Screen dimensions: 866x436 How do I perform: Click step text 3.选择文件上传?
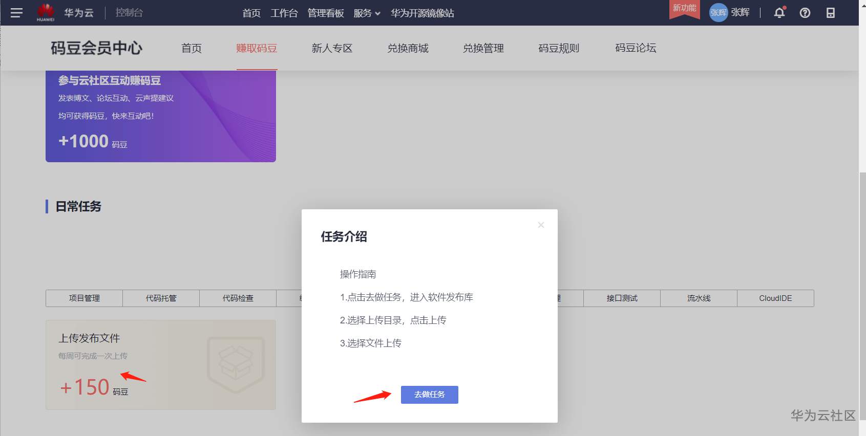tap(371, 343)
